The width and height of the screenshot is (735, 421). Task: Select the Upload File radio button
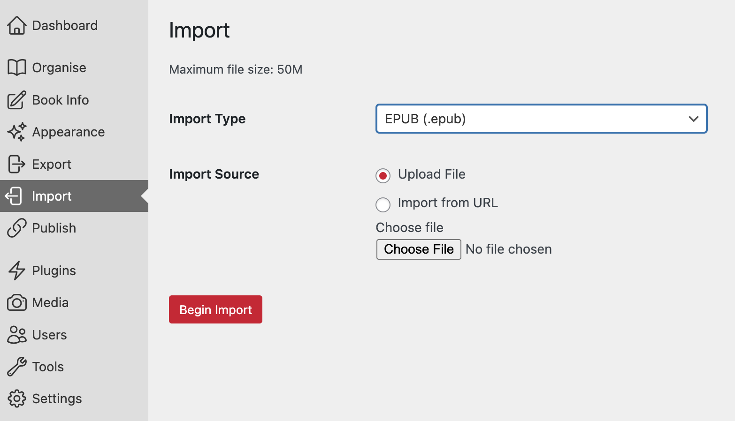tap(383, 176)
